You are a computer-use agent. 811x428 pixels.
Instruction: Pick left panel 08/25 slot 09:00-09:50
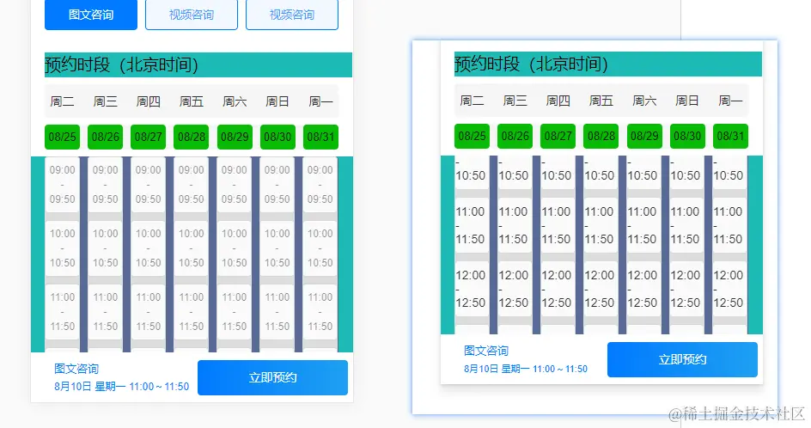[62, 184]
